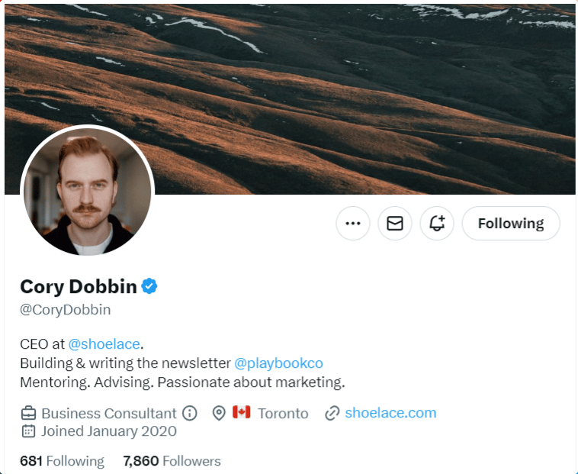
Task: Click the Business Consultant category label
Action: (x=109, y=413)
